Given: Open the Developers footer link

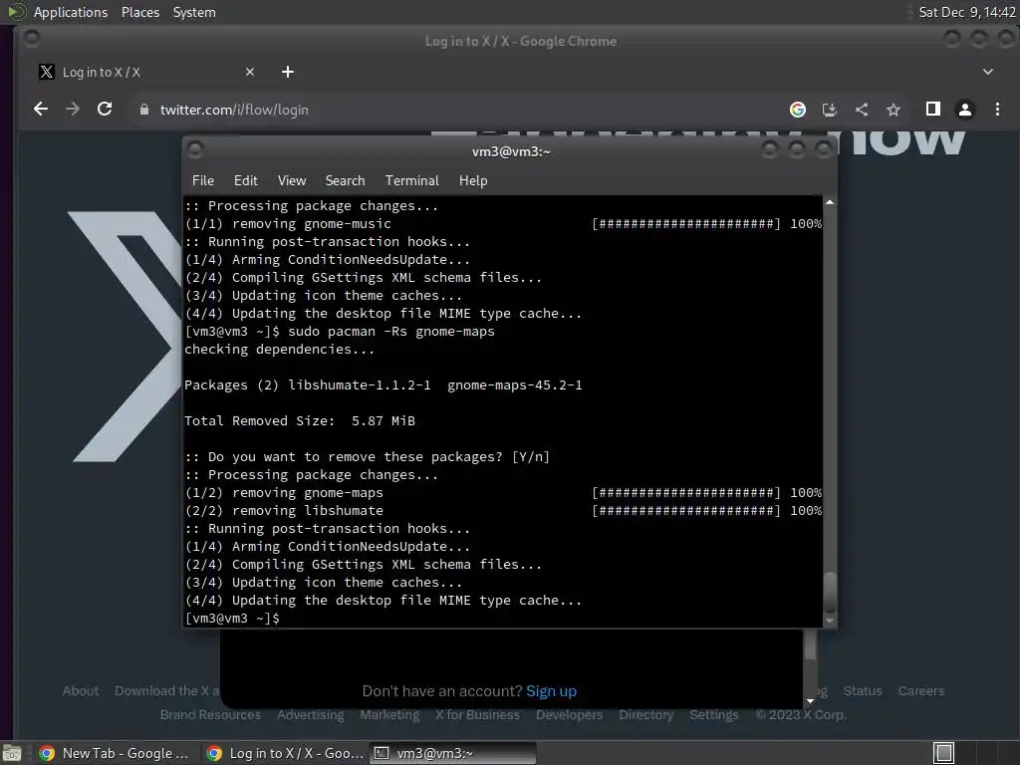Looking at the screenshot, I should 569,715.
